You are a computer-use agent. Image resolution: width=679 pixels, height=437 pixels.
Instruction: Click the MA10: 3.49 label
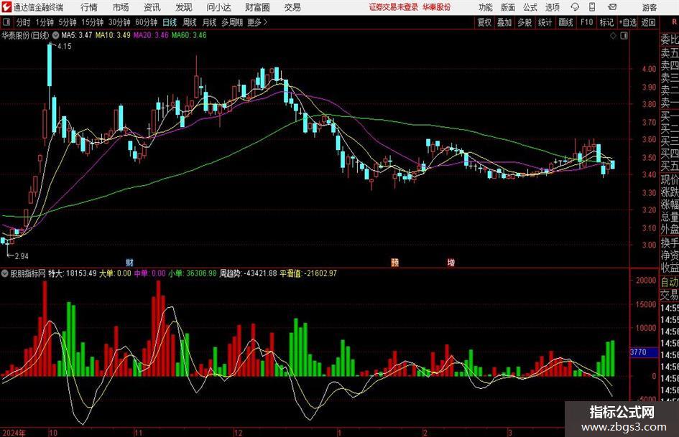coord(113,35)
